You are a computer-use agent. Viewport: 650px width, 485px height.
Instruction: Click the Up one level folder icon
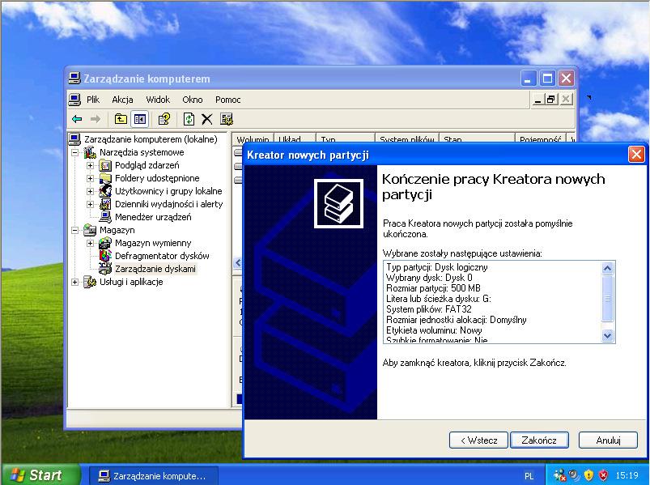pyautogui.click(x=121, y=119)
